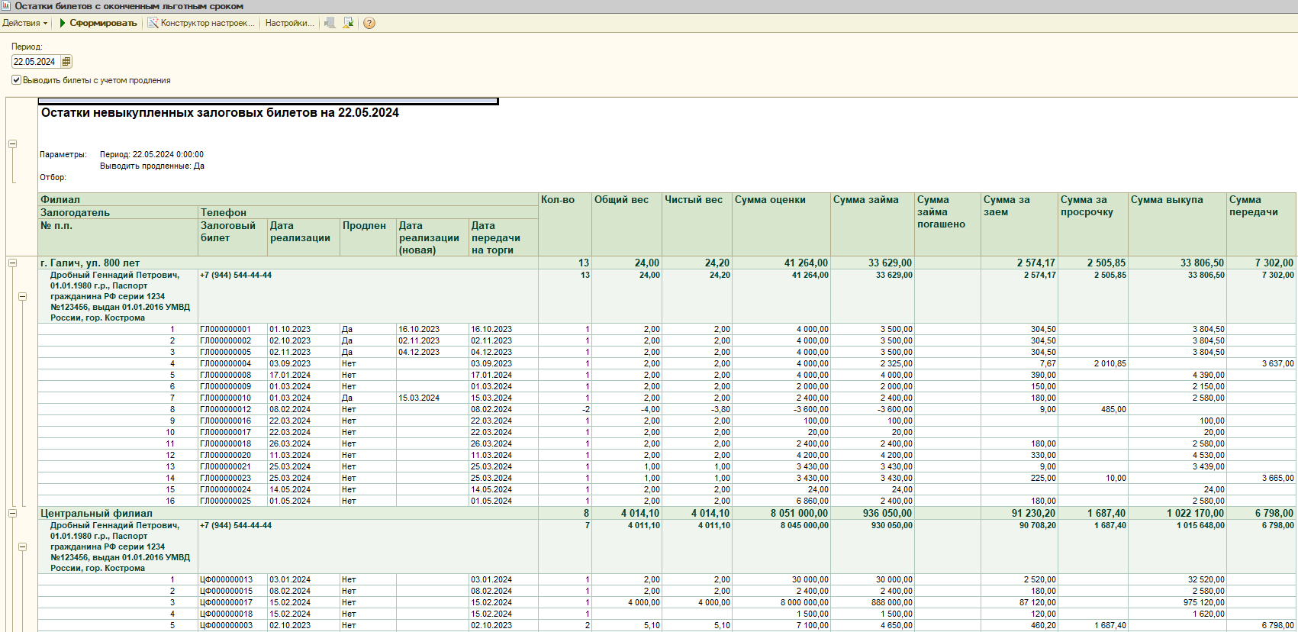Click the restore saved settings icon

pyautogui.click(x=330, y=23)
